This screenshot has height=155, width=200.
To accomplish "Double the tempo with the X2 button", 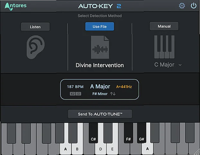I will tap(72, 94).
